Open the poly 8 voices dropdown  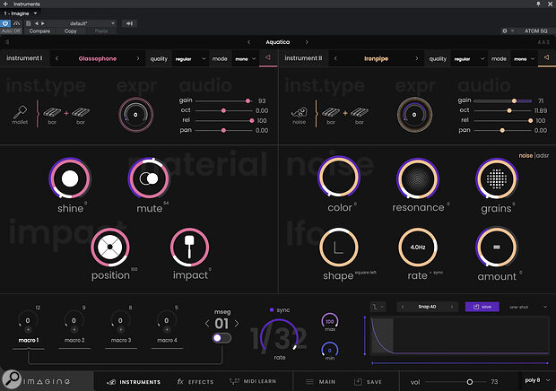537,380
